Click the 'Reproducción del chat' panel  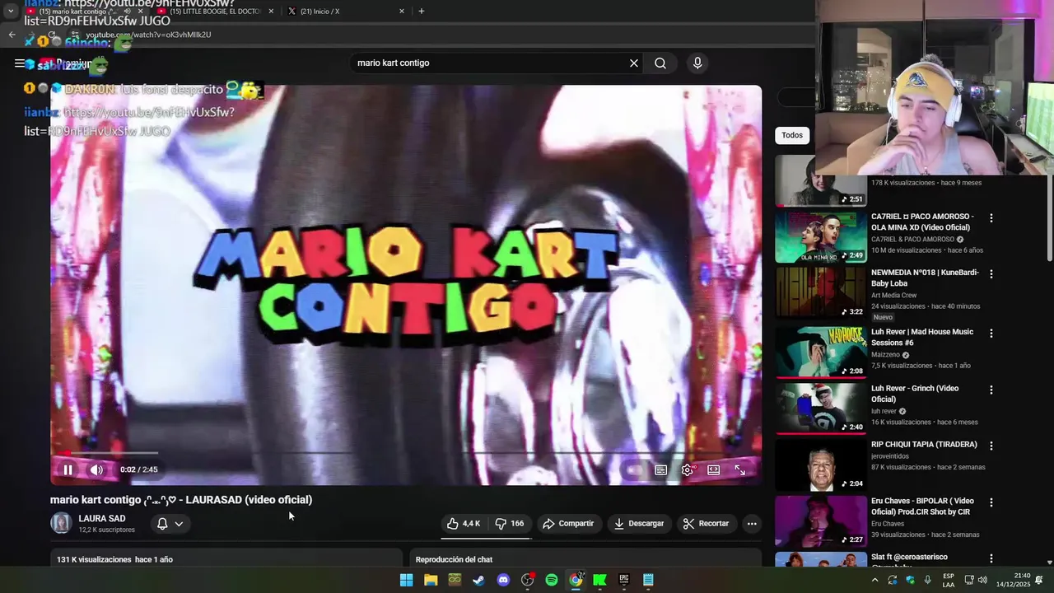(585, 559)
